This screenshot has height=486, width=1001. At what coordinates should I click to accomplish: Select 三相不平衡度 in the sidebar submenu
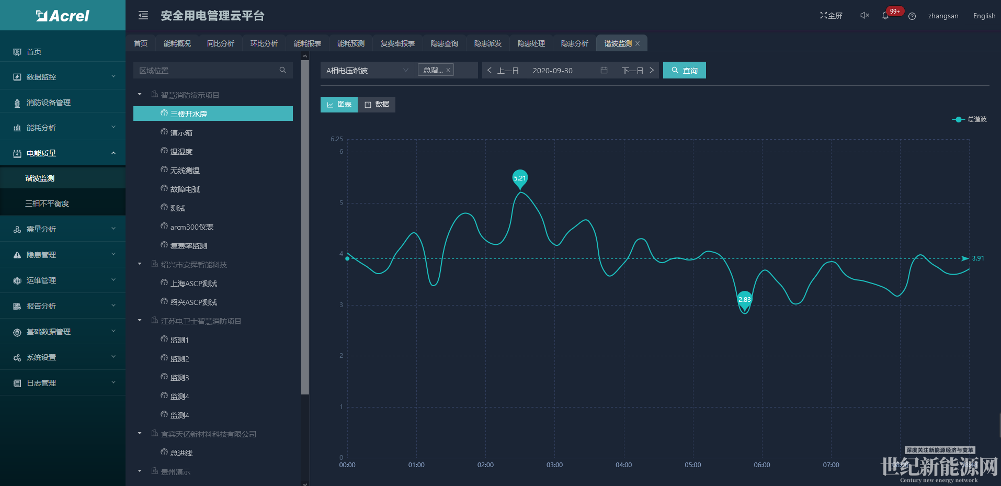47,204
